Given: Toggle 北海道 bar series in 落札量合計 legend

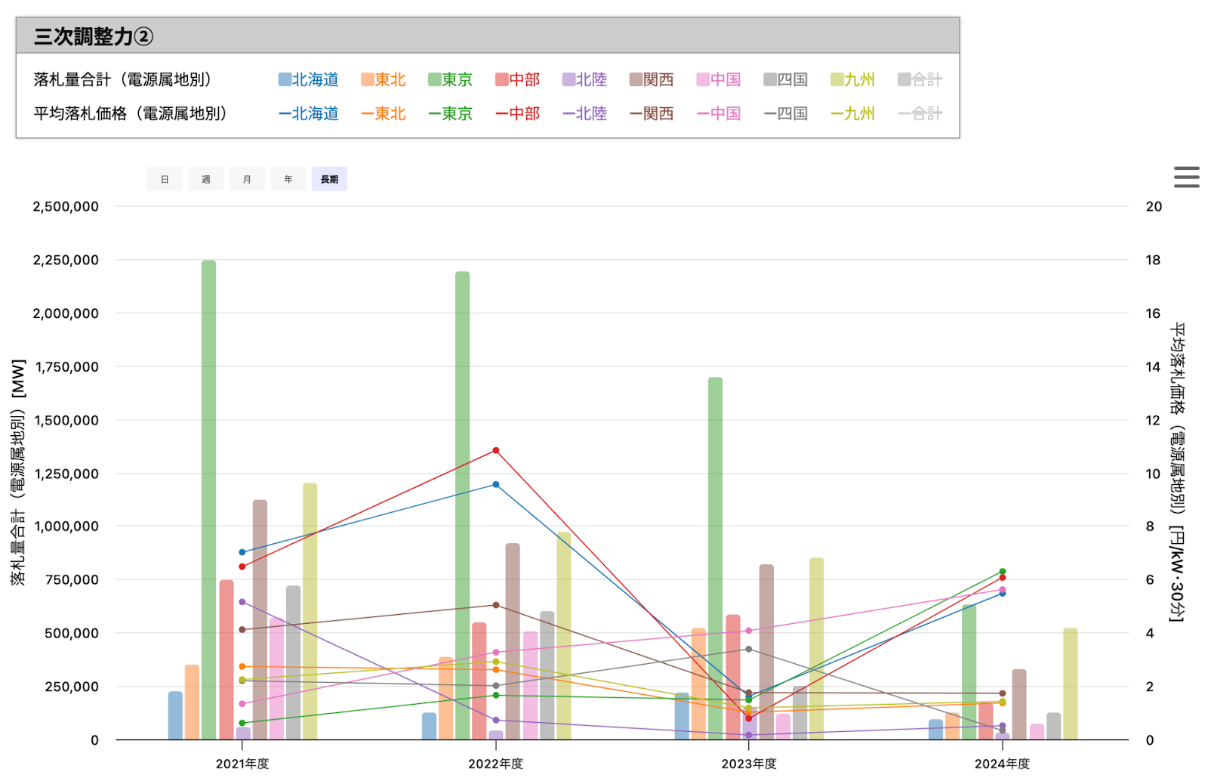Looking at the screenshot, I should 308,79.
